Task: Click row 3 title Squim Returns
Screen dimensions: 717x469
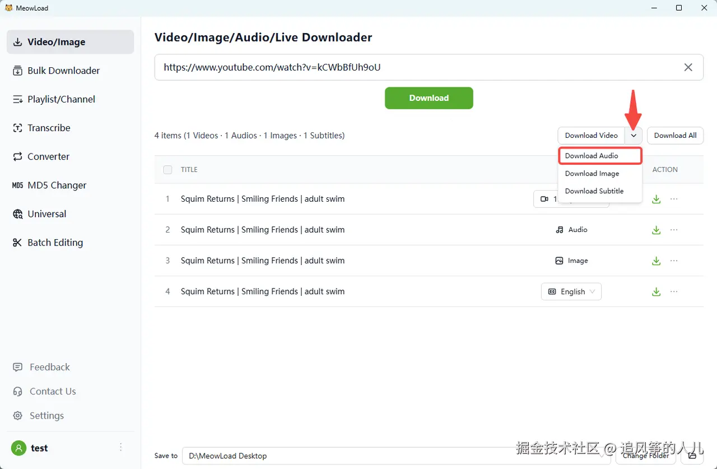Action: [x=263, y=261]
